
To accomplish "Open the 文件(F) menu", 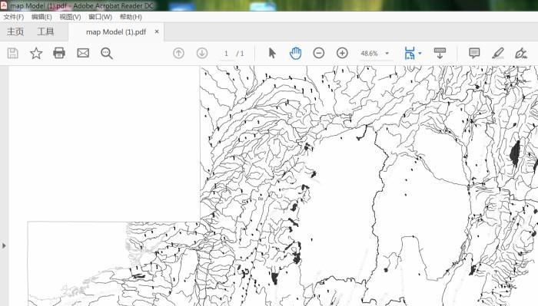I will pyautogui.click(x=14, y=17).
